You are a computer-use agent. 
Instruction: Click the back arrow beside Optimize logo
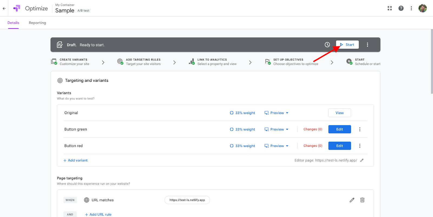4,8
